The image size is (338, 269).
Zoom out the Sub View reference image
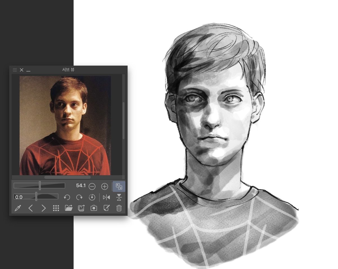pyautogui.click(x=92, y=186)
